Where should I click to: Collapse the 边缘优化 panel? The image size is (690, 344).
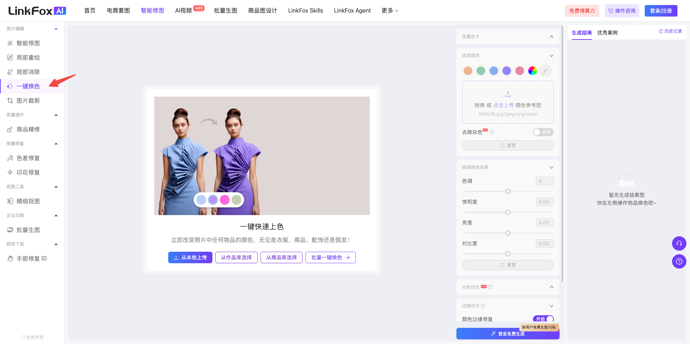551,306
